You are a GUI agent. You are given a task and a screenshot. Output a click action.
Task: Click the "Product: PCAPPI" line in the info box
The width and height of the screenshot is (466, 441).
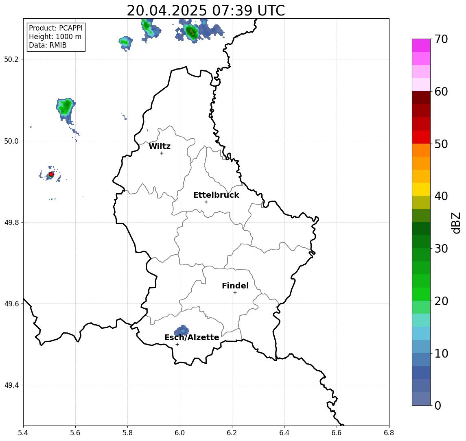[56, 28]
